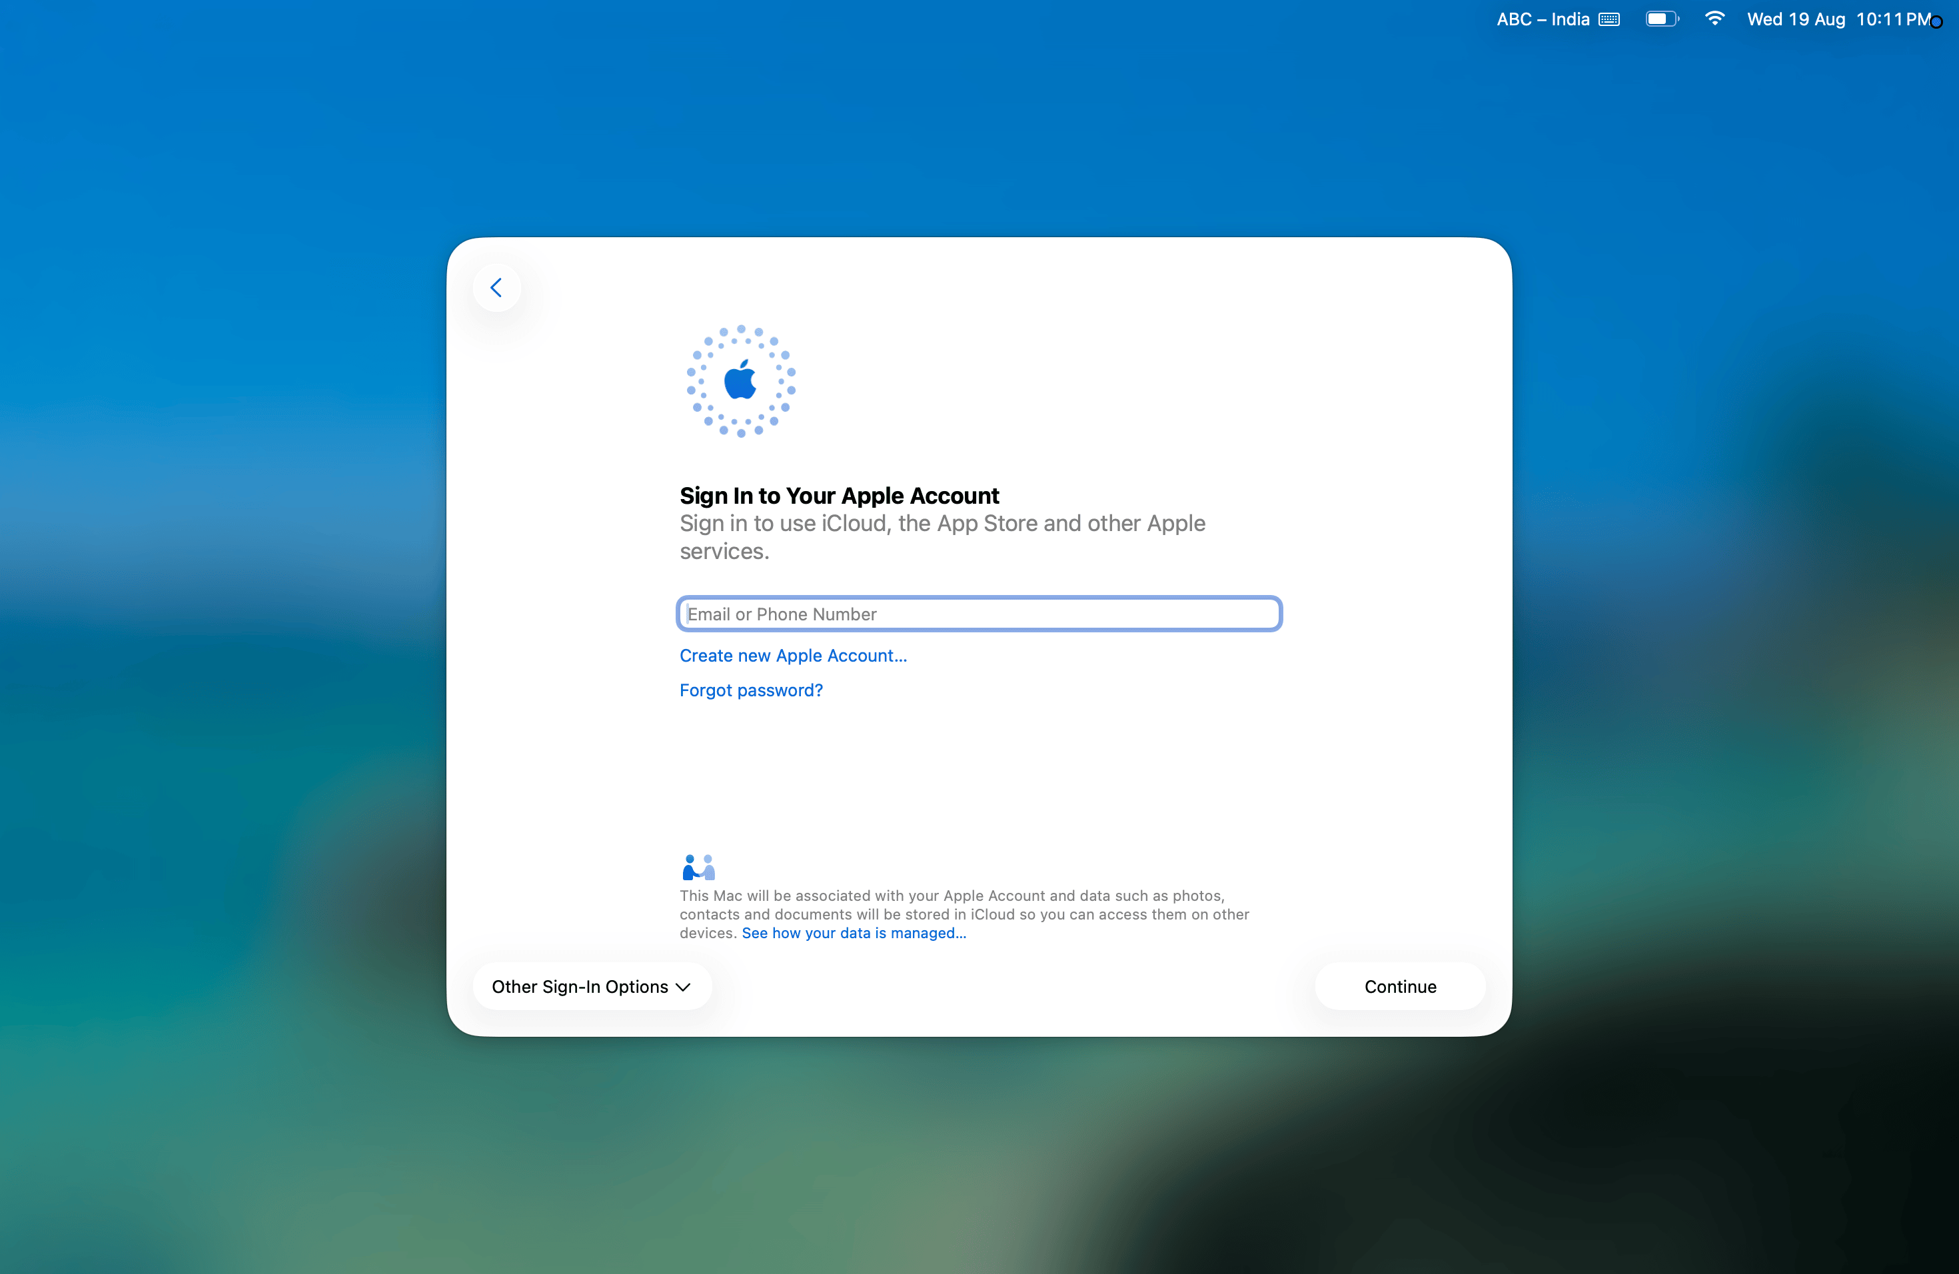Image resolution: width=1959 pixels, height=1274 pixels.
Task: Focus the Email or Phone Number field
Action: pos(979,614)
